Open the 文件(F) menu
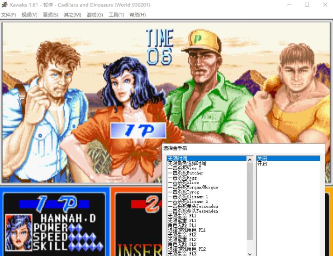The image size is (333, 256). pos(9,15)
